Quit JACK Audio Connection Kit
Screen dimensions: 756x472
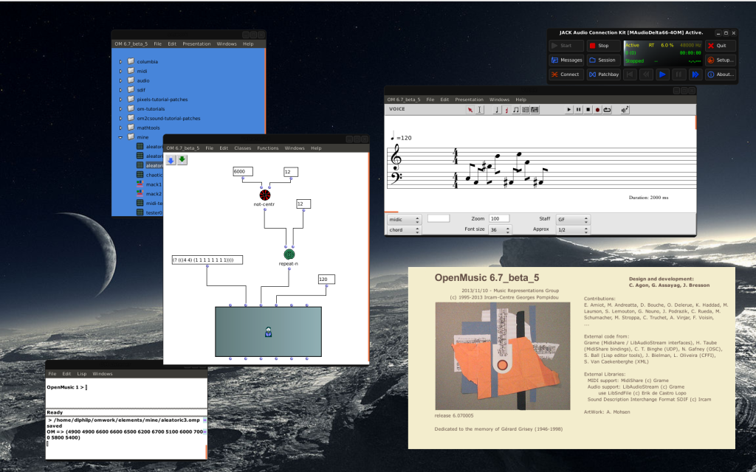click(721, 46)
